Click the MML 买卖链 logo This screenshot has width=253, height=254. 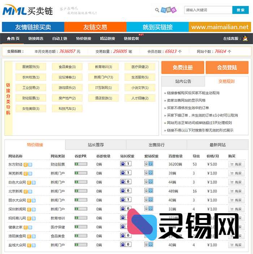pos(28,11)
